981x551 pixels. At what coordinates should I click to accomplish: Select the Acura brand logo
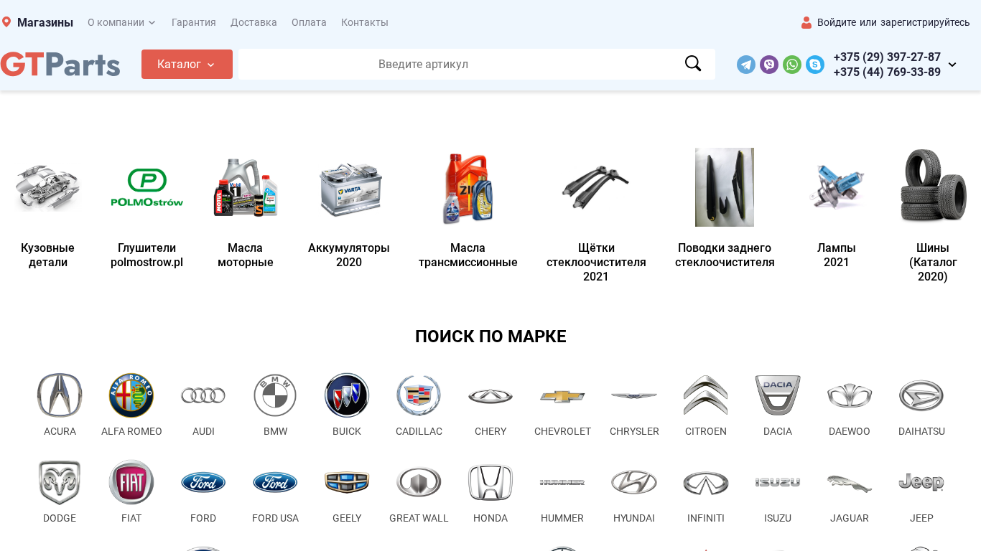tap(60, 395)
